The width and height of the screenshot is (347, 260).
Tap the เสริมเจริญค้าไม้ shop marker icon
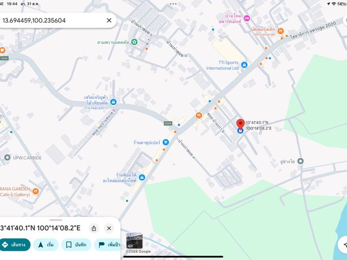click(113, 102)
